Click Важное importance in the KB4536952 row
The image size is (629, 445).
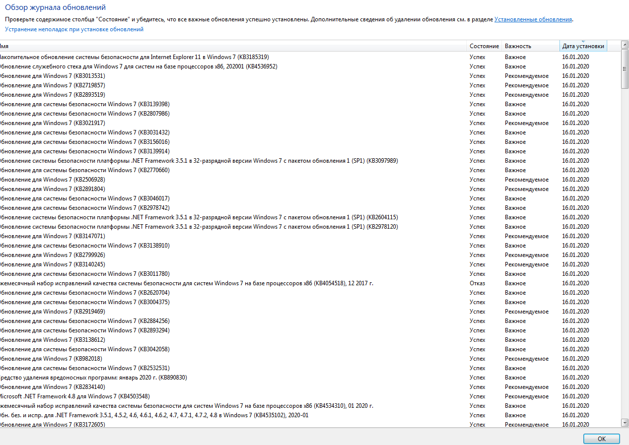(x=515, y=66)
